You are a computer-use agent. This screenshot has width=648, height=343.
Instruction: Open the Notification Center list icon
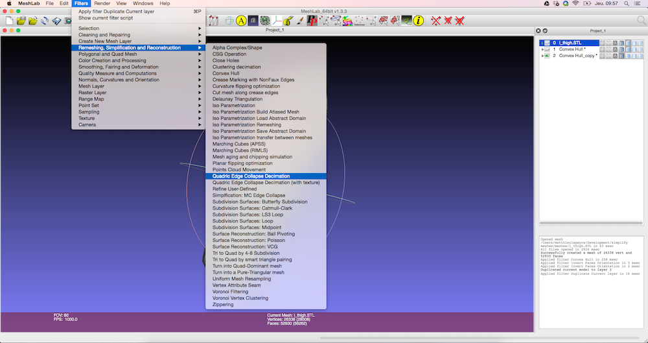click(637, 3)
